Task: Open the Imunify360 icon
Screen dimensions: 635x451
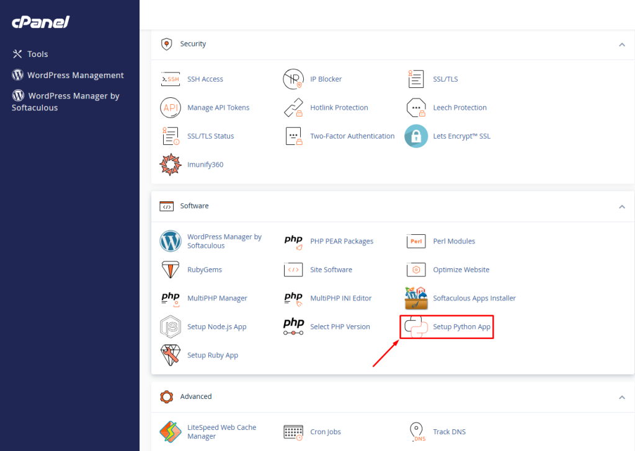Action: click(x=170, y=165)
